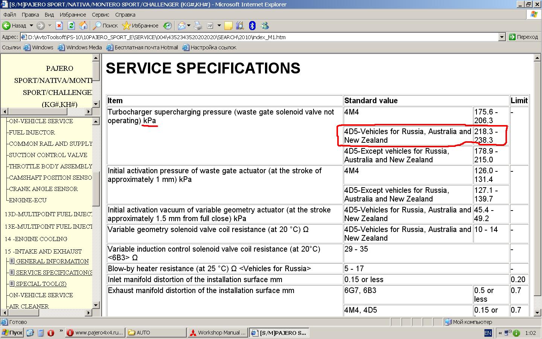This screenshot has width=542, height=339.
Task: Go to the Home page icon
Action: coord(83,26)
